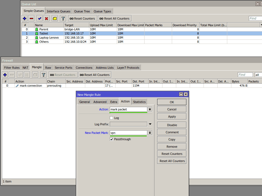Image resolution: width=262 pixels, height=196 pixels.
Task: Click the Disable button in mangle dialog
Action: (x=172, y=125)
